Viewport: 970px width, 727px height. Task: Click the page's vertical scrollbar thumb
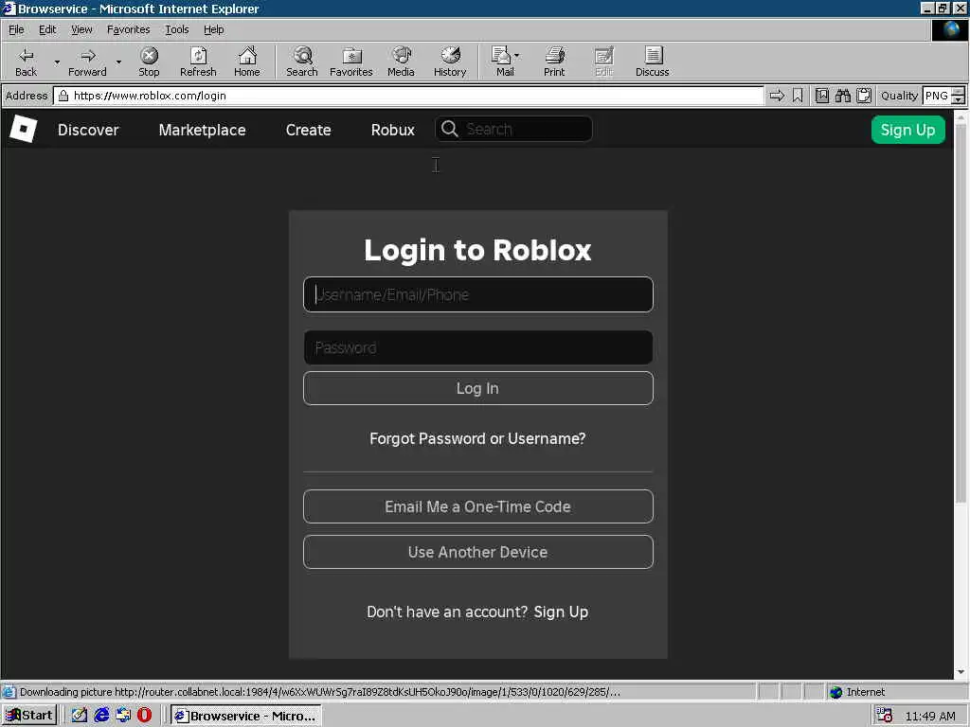(x=961, y=312)
